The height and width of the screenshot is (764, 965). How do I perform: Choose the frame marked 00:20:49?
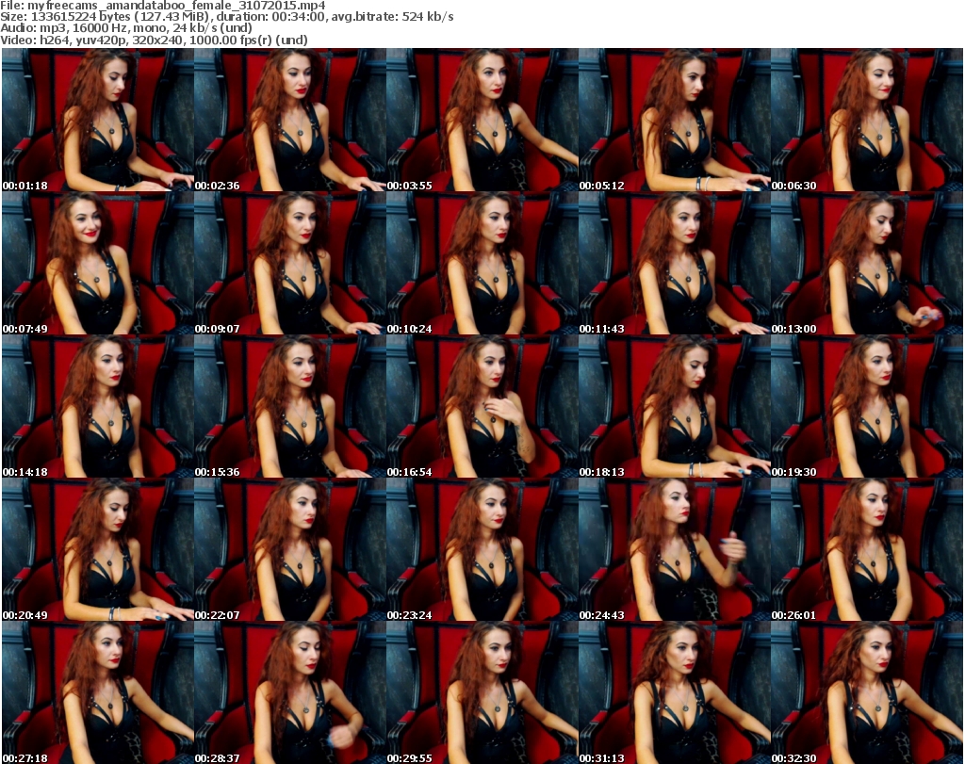(x=98, y=550)
